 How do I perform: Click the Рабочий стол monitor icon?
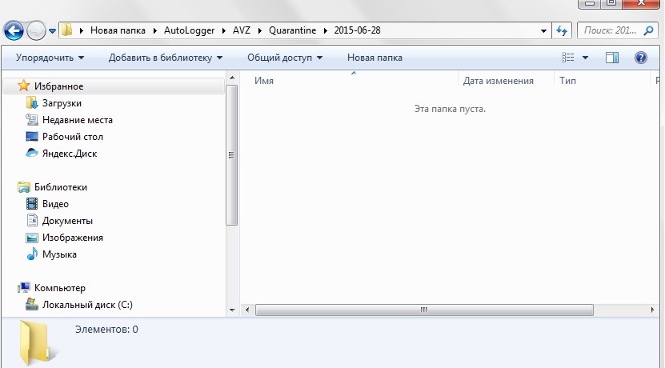click(32, 137)
